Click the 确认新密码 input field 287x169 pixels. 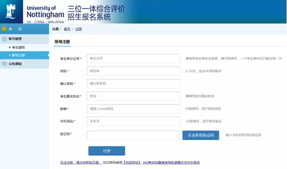[133, 84]
